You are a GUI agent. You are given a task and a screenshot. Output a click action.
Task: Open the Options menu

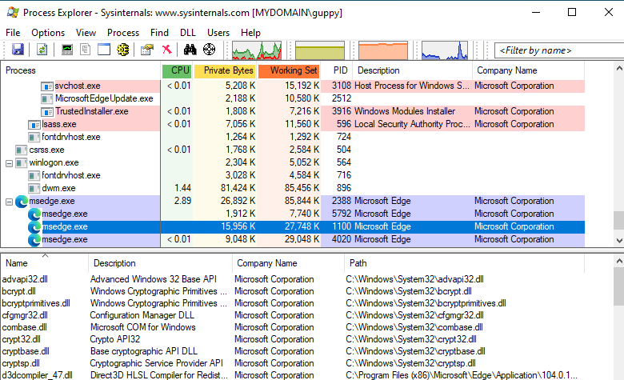48,33
